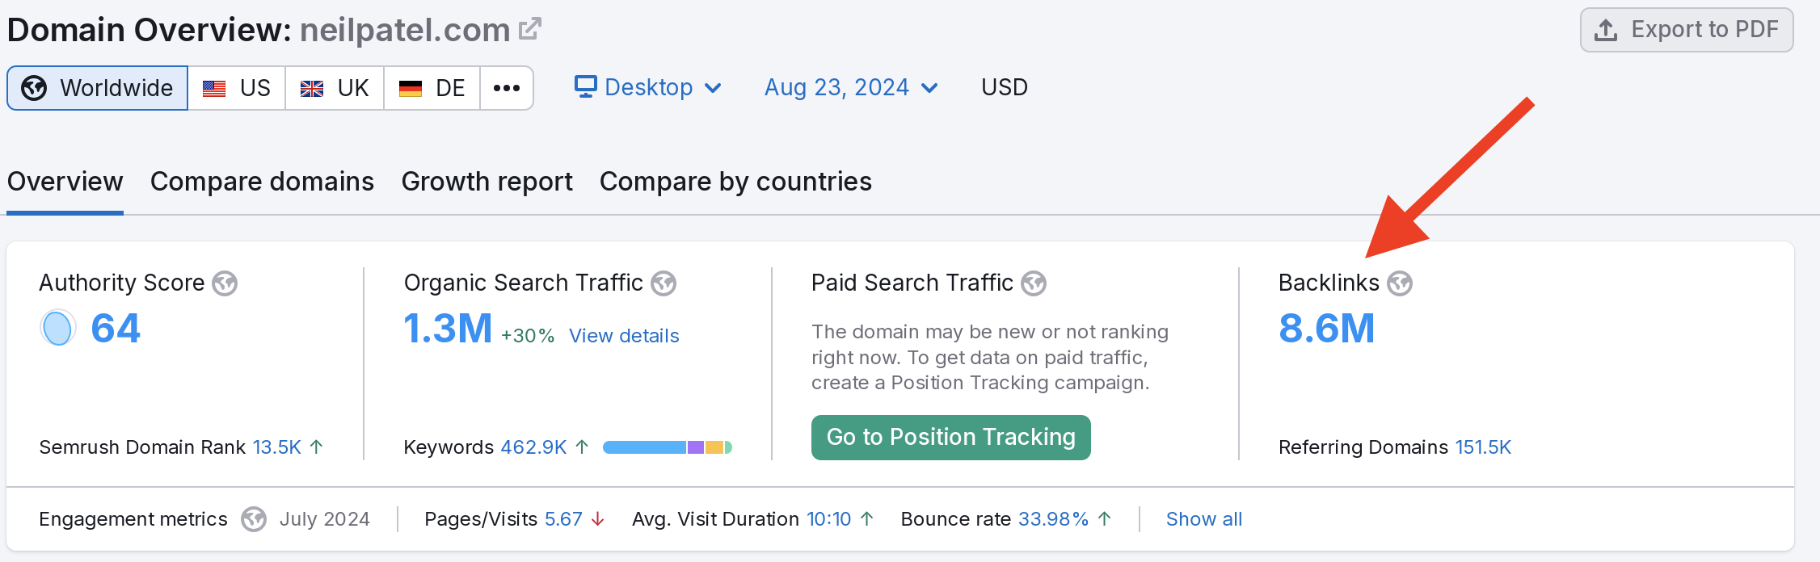Click Go to Position Tracking button

coord(951,438)
